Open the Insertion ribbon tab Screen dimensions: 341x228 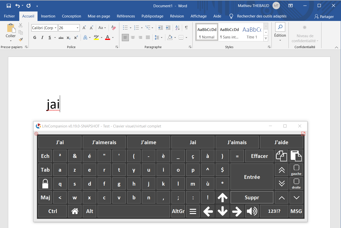[x=48, y=16]
